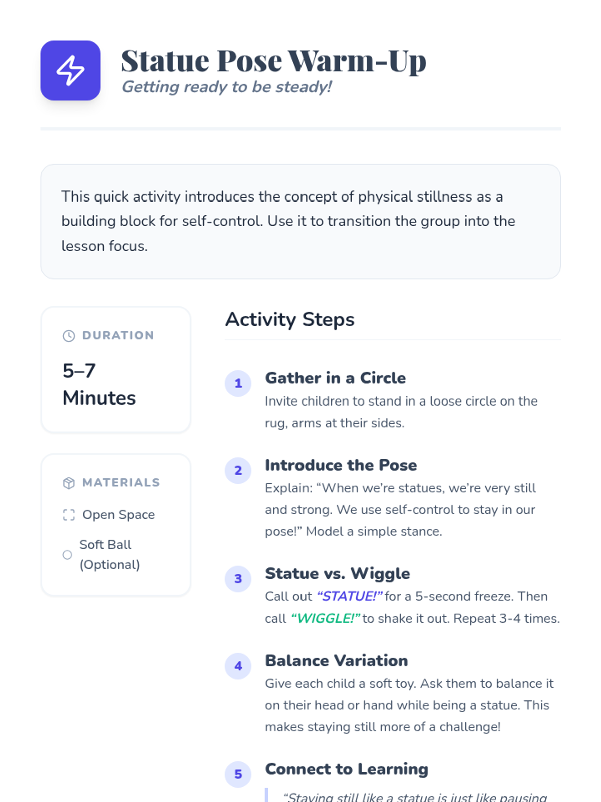Click the Balance Variation heading

(x=337, y=661)
